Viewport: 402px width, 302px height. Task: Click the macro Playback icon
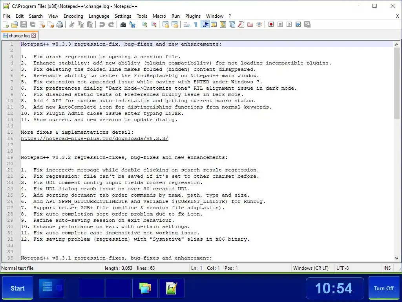(289, 24)
